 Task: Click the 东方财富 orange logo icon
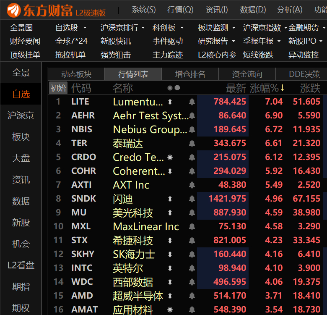pos(14,10)
